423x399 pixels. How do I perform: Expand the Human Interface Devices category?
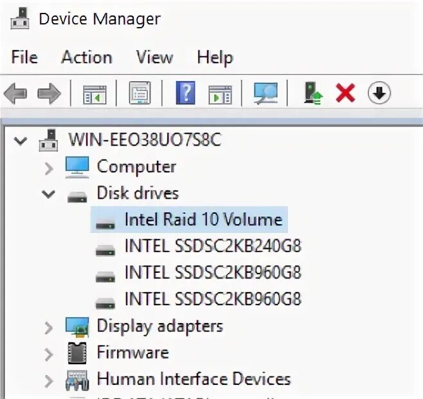click(48, 380)
